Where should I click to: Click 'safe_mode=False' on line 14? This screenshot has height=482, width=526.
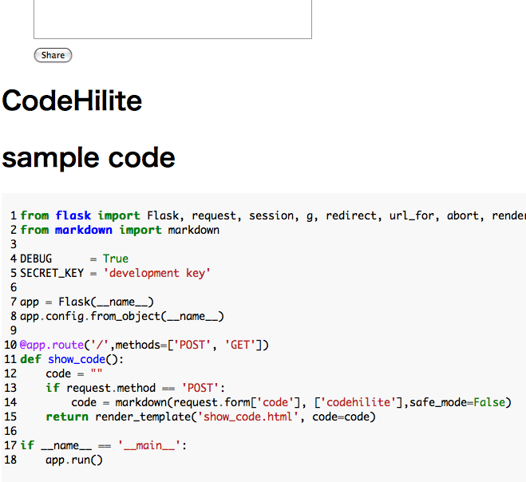[x=457, y=402]
